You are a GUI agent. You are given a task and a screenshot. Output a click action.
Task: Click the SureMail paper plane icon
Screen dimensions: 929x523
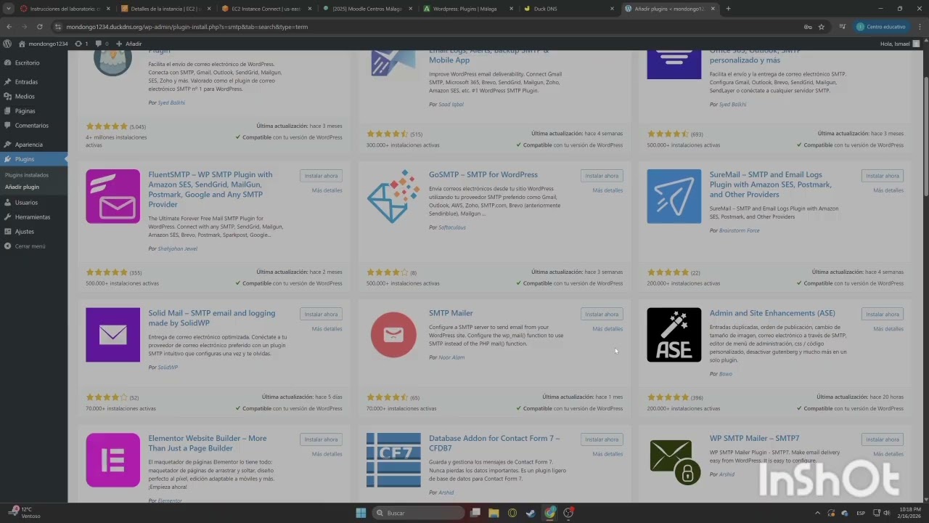pyautogui.click(x=674, y=196)
